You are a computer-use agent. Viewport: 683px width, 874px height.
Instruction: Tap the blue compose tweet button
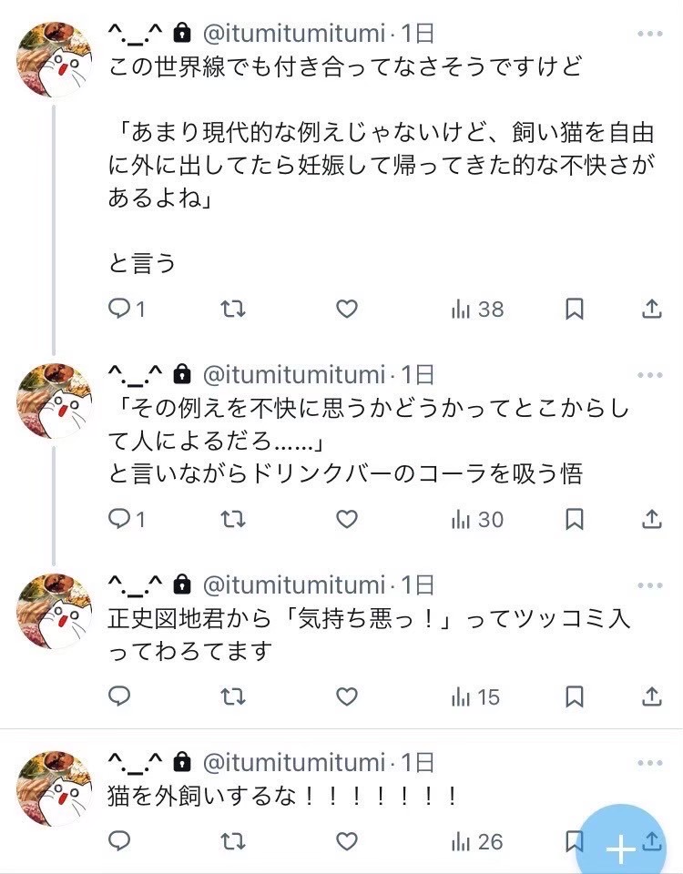click(x=621, y=847)
